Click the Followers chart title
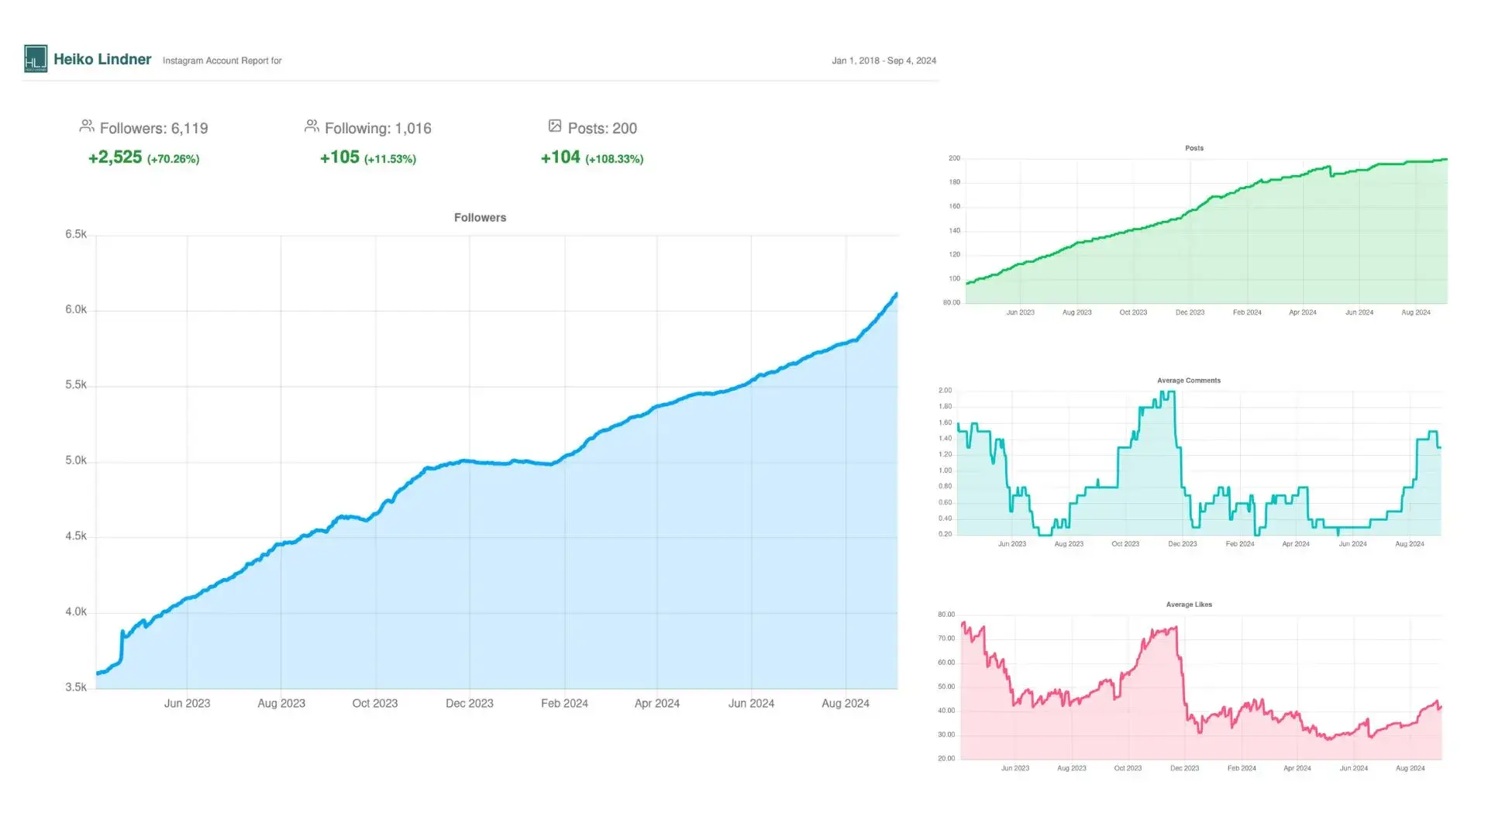Viewport: 1488px width, 837px height. (480, 218)
